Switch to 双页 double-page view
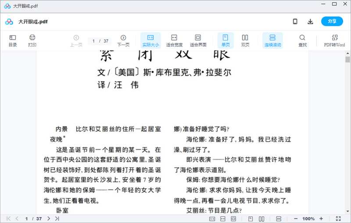The width and height of the screenshot is (351, 223). pos(245,40)
